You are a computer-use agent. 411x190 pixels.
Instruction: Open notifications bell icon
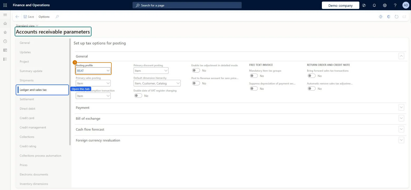pyautogui.click(x=374, y=5)
